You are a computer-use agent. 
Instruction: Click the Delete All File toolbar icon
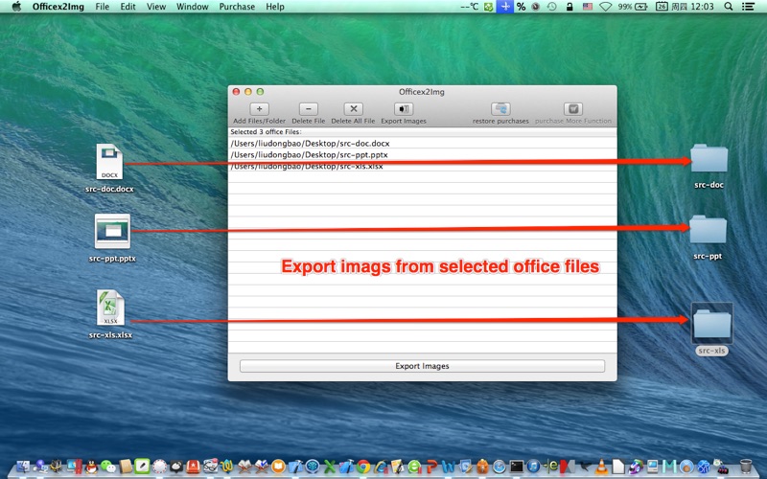tap(353, 109)
